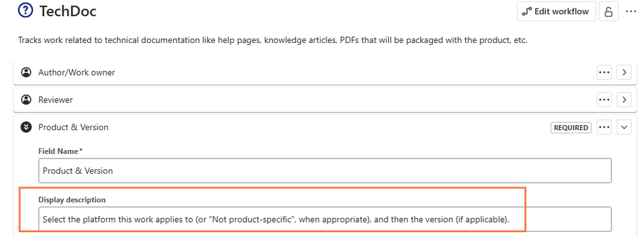Select the Reviewer row label
This screenshot has height=236, width=641.
click(56, 99)
